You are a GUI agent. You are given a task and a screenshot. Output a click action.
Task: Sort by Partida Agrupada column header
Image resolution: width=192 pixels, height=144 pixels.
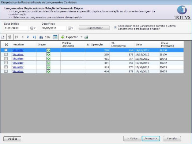point(73,45)
